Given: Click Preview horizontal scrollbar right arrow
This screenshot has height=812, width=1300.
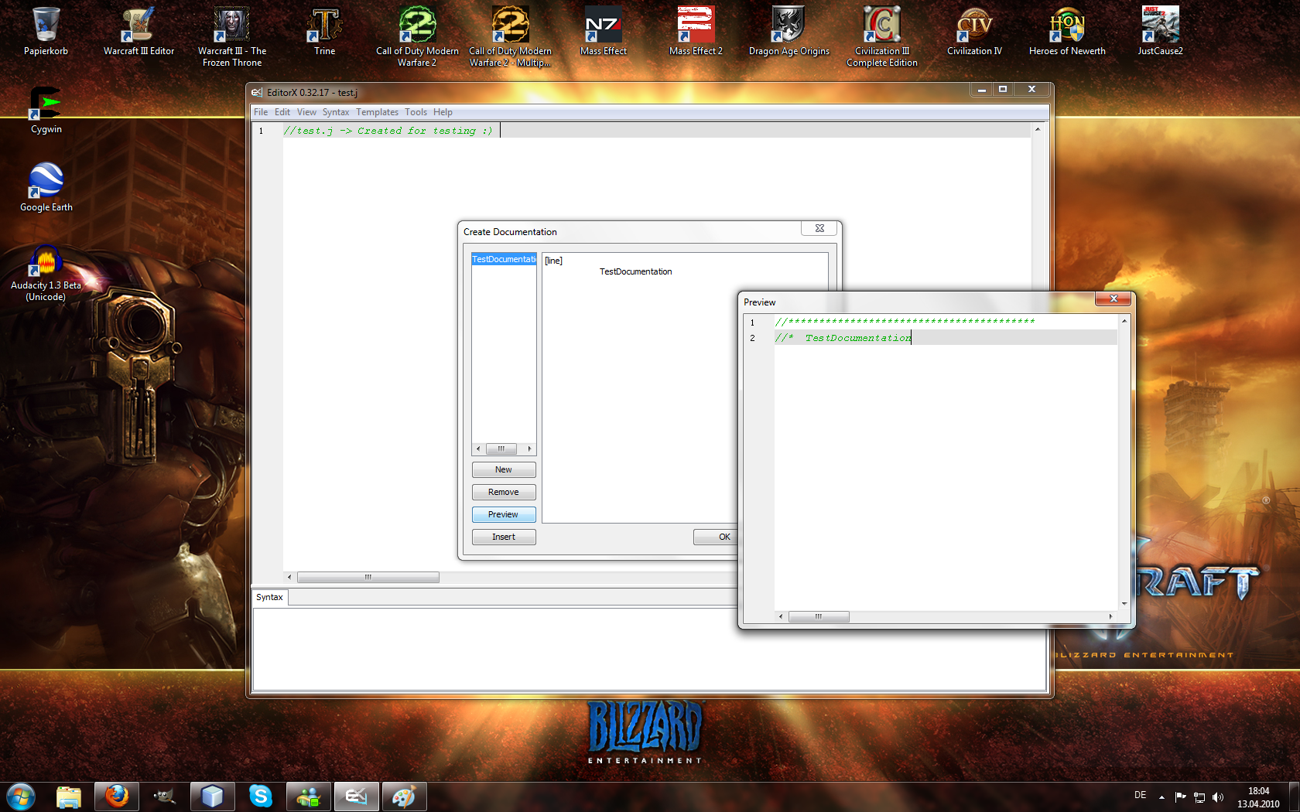Looking at the screenshot, I should pyautogui.click(x=1110, y=616).
